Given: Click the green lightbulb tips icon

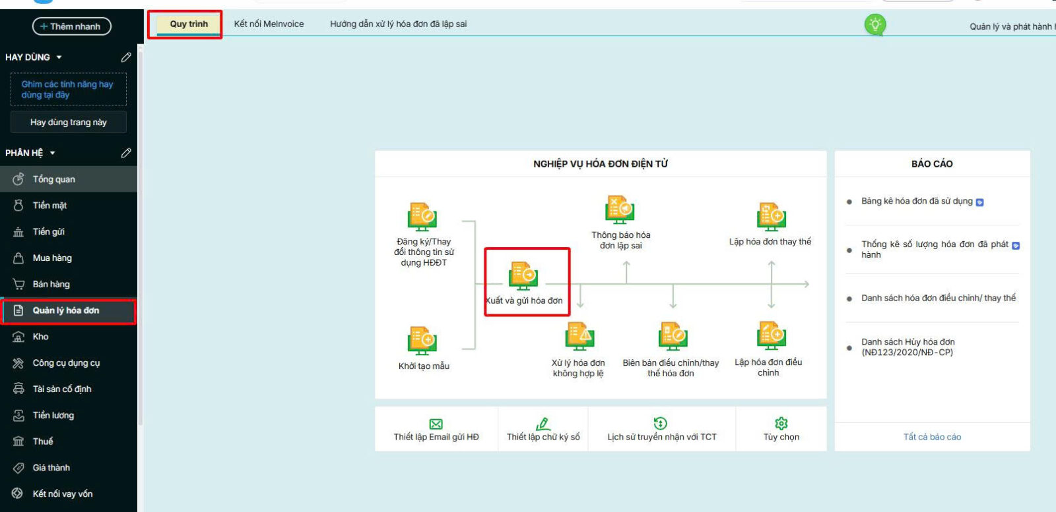Looking at the screenshot, I should click(874, 25).
